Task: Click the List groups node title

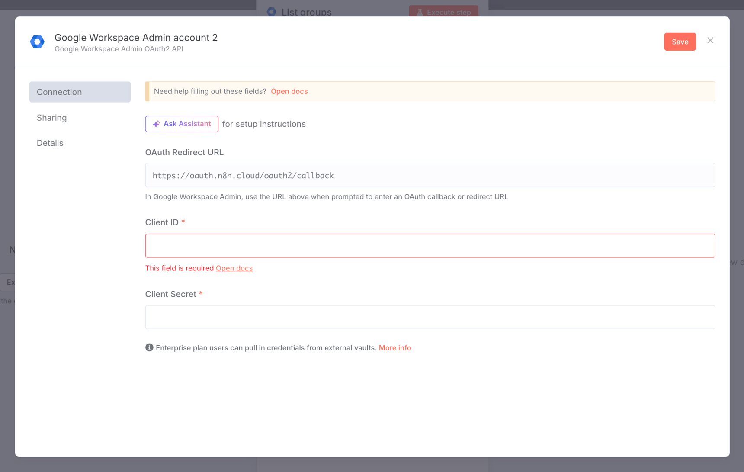Action: 306,12
